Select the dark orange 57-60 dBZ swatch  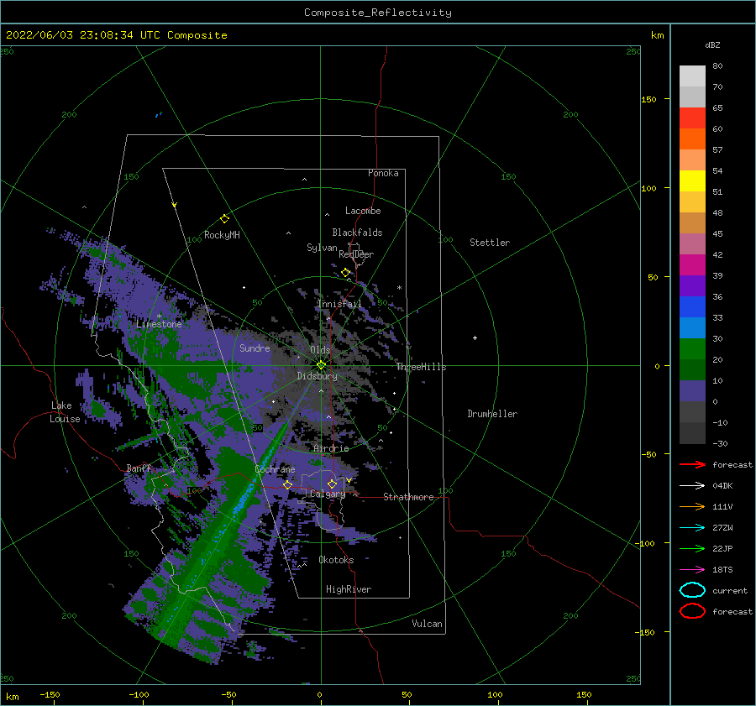pyautogui.click(x=692, y=139)
